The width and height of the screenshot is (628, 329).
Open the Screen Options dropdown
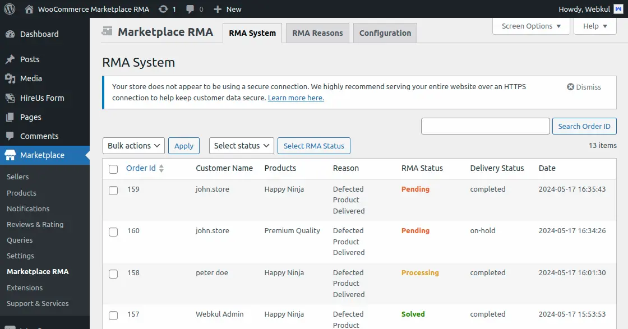(x=530, y=26)
